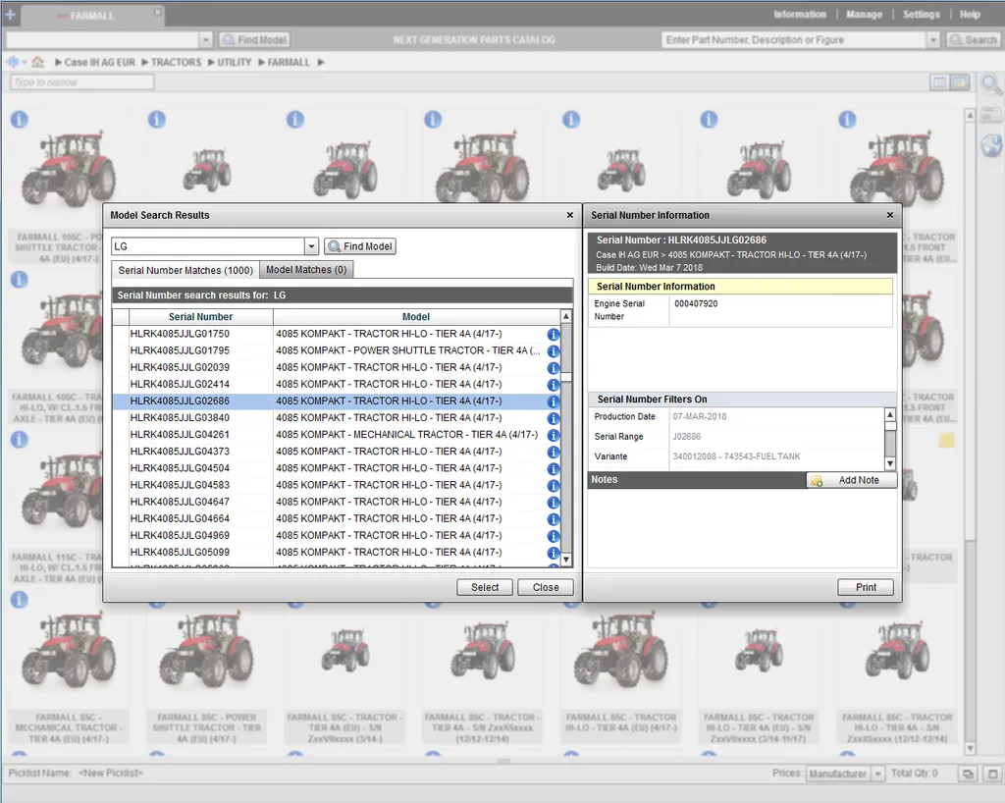Click the Print button

click(x=866, y=587)
